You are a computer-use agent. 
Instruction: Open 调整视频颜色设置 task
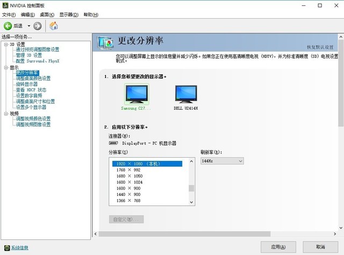click(33, 118)
